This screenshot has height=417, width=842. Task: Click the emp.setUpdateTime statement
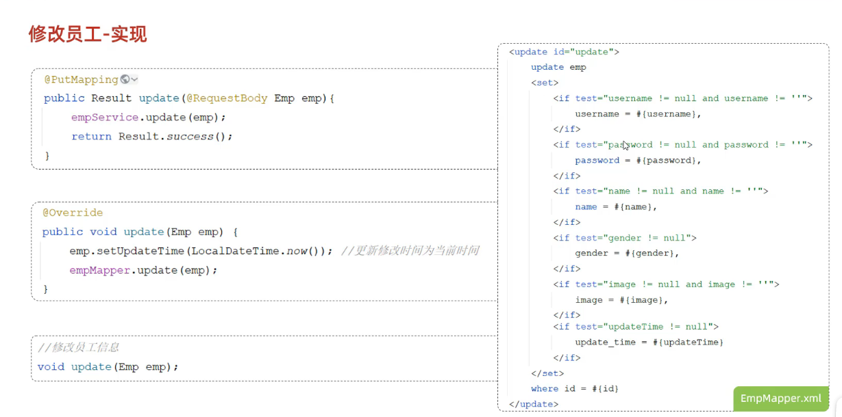[x=201, y=251]
